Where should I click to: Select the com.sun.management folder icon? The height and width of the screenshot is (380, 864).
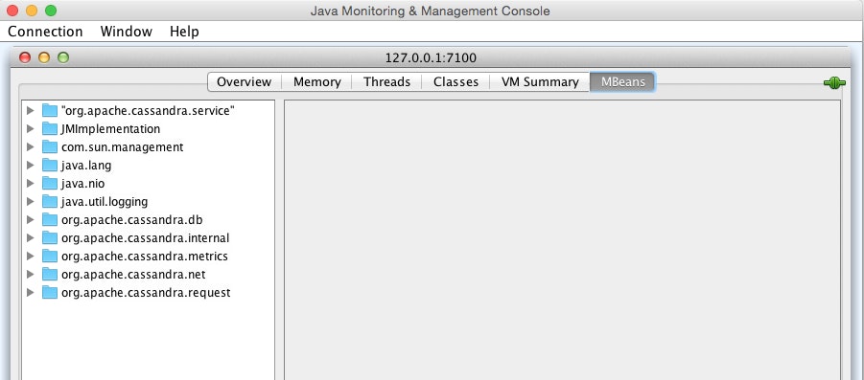click(x=50, y=146)
